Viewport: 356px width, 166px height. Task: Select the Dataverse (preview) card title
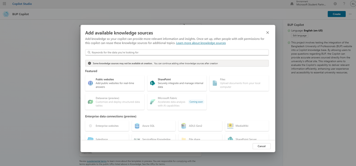click(107, 98)
